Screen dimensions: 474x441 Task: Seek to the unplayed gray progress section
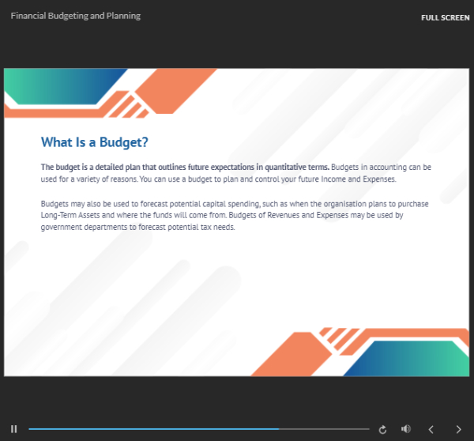(x=324, y=429)
